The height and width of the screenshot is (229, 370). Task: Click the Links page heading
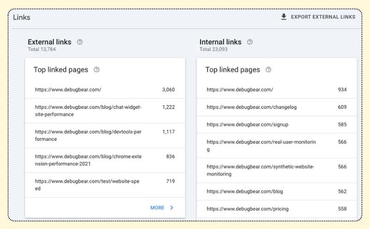coord(21,18)
